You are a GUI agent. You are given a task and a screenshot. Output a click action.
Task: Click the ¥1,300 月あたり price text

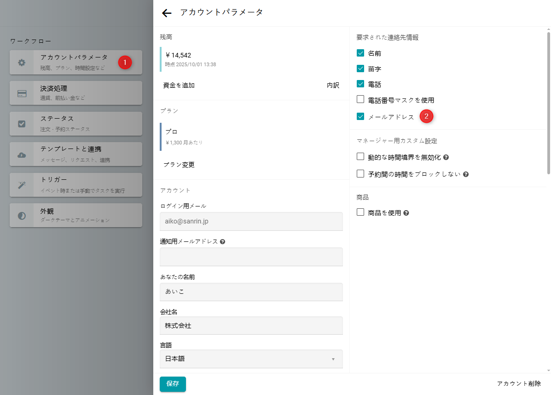coord(184,143)
